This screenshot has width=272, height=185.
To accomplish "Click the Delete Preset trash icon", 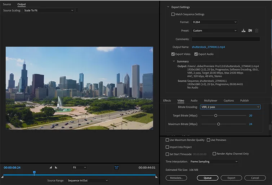I will click(257, 31).
